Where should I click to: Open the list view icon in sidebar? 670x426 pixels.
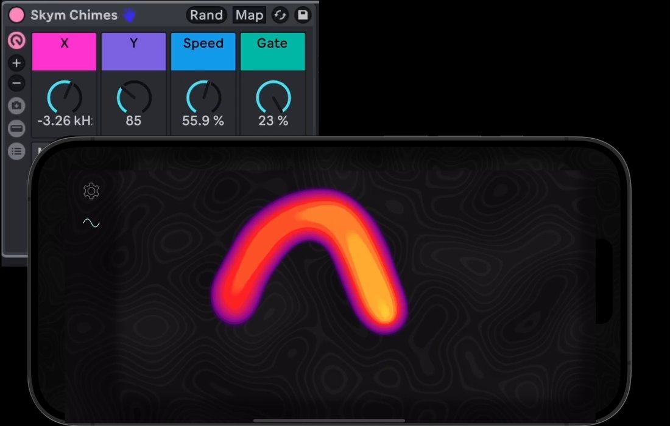(16, 151)
